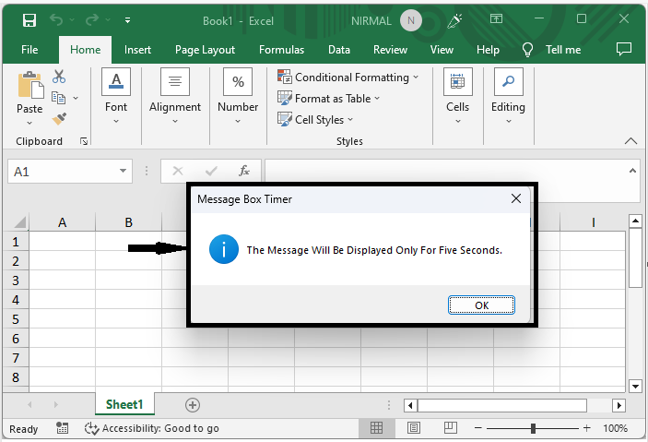648x442 pixels.
Task: Click the NIRMAL account avatar
Action: [411, 20]
